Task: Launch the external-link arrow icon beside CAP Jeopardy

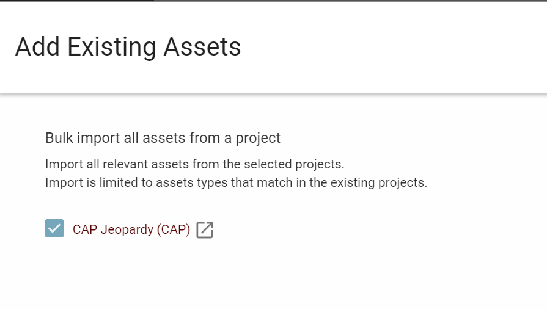Action: 205,230
